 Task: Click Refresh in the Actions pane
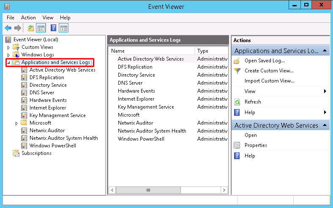[x=253, y=102]
